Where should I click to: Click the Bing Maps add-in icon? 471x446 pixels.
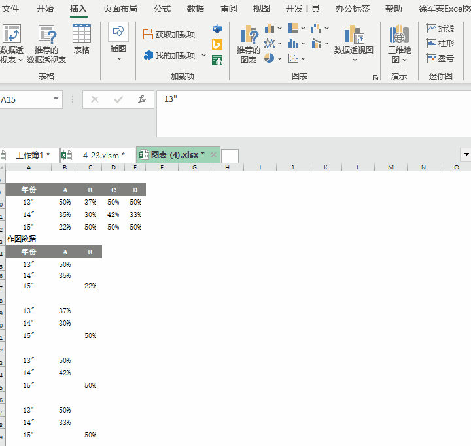point(217,44)
